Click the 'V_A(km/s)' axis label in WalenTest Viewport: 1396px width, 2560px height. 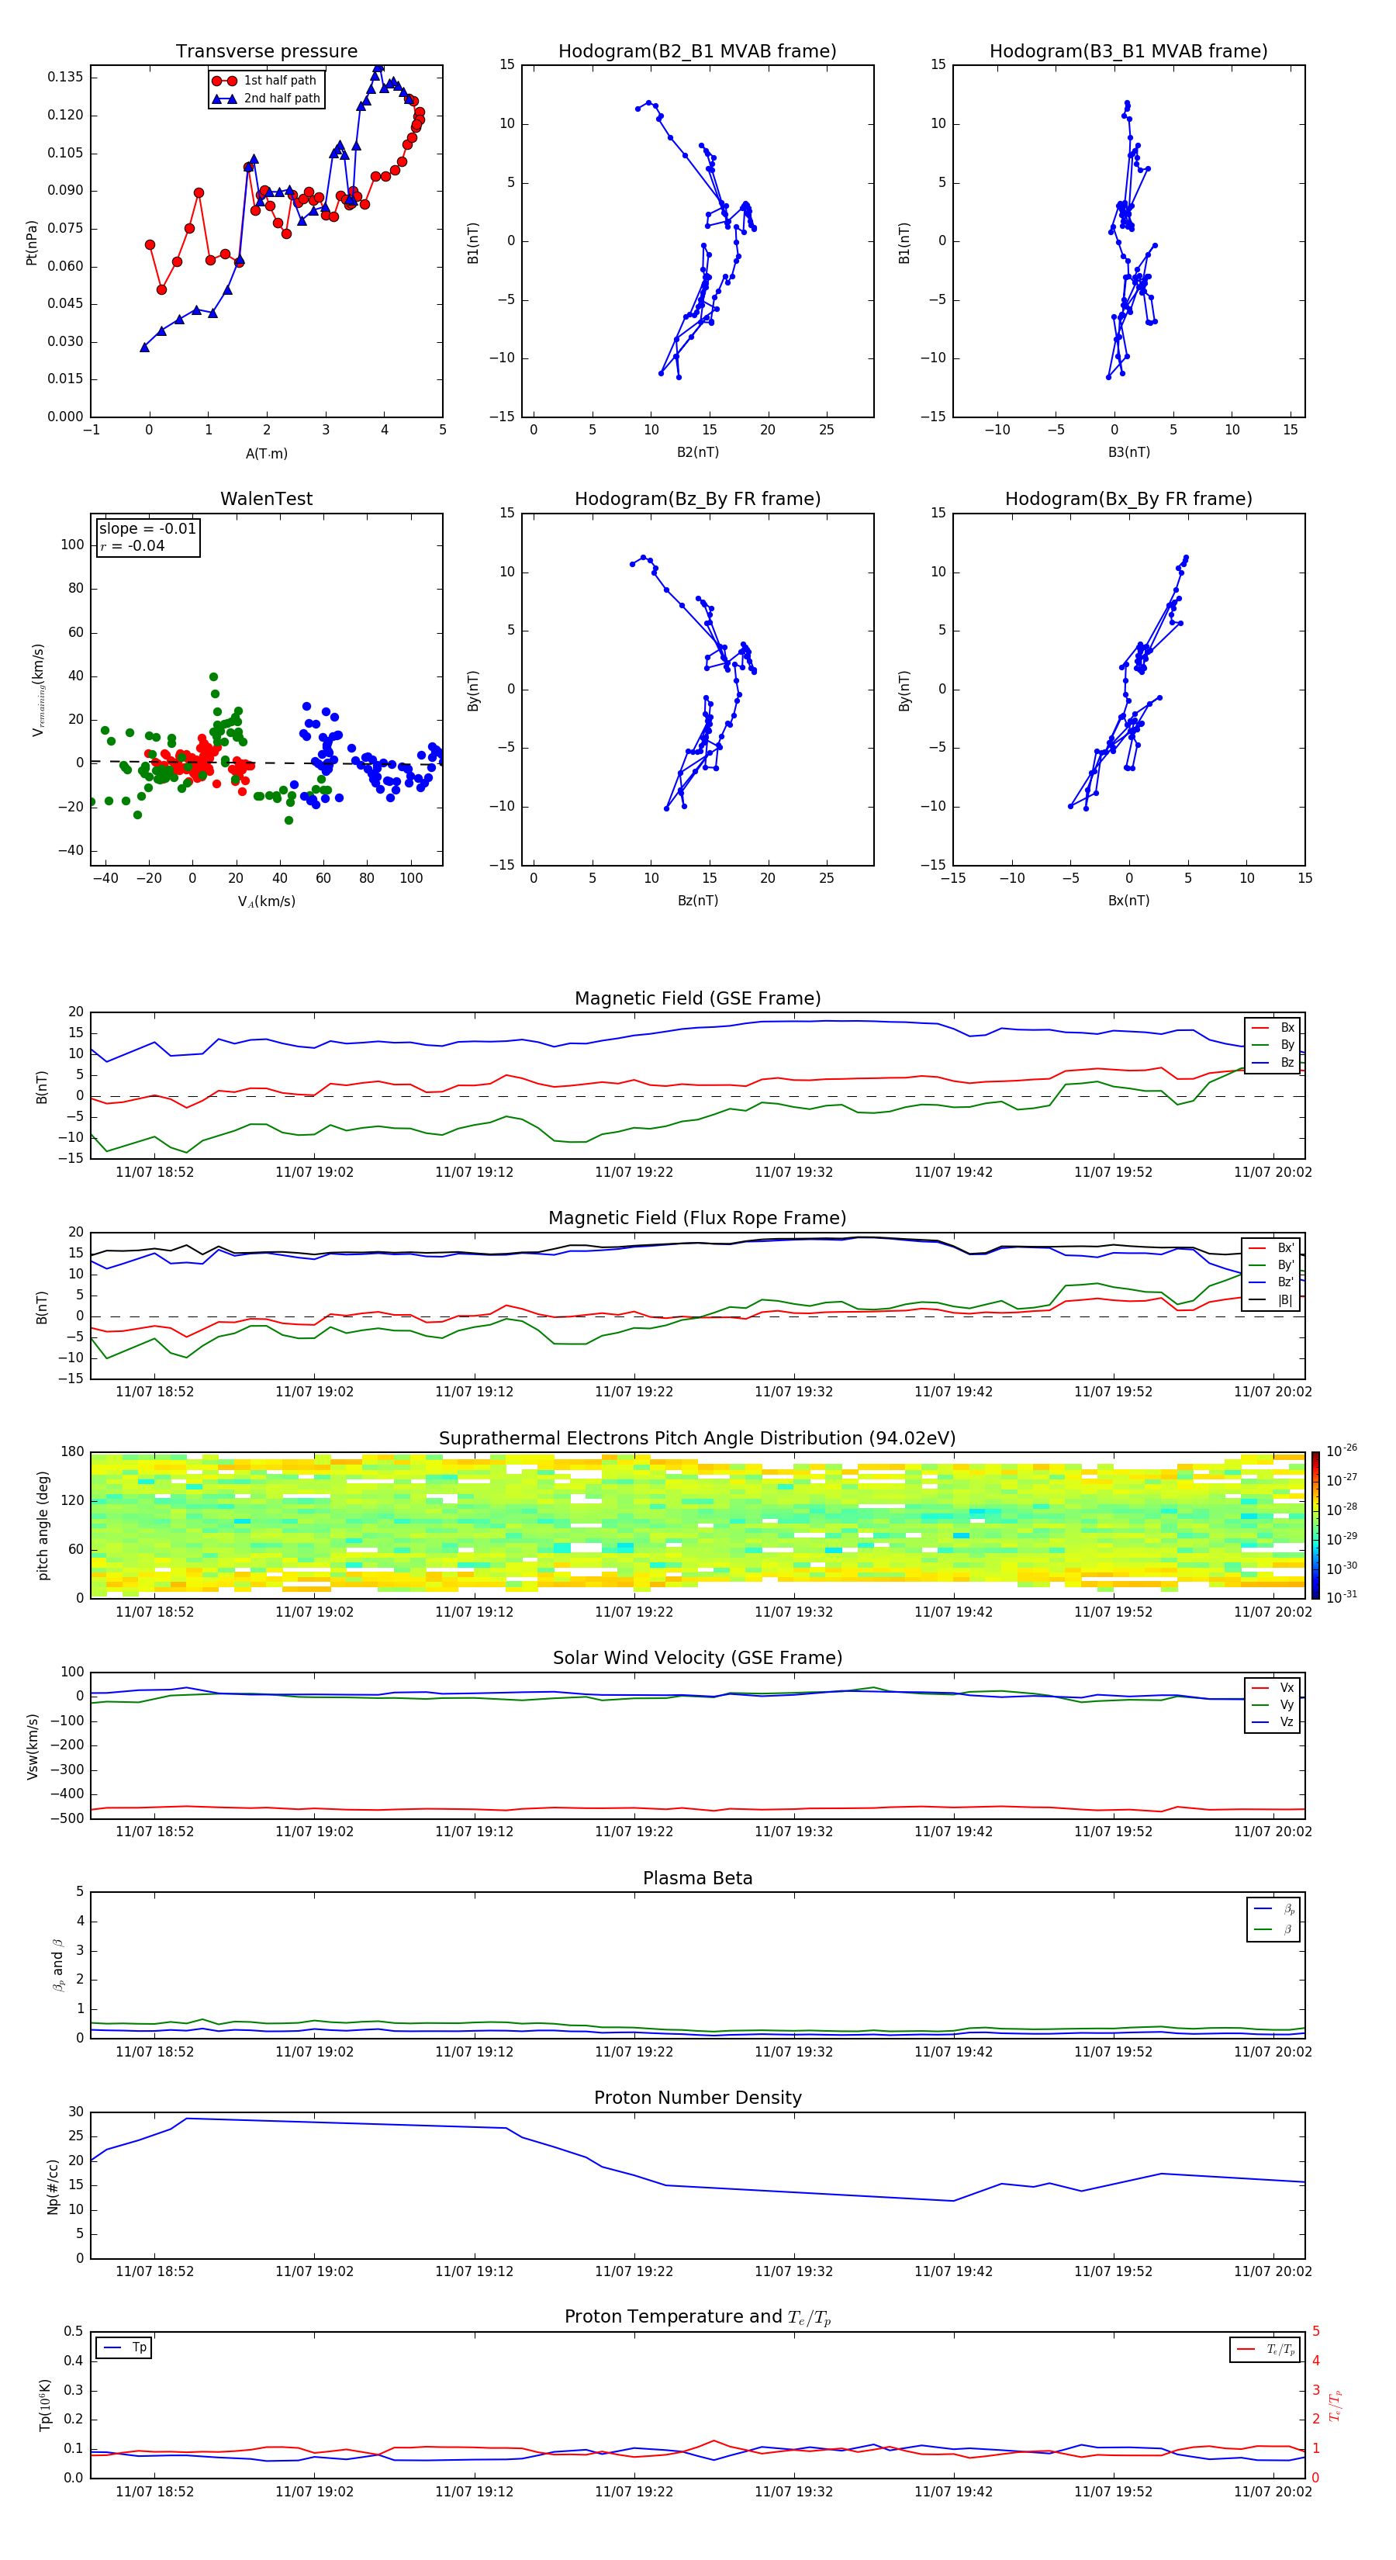[266, 901]
